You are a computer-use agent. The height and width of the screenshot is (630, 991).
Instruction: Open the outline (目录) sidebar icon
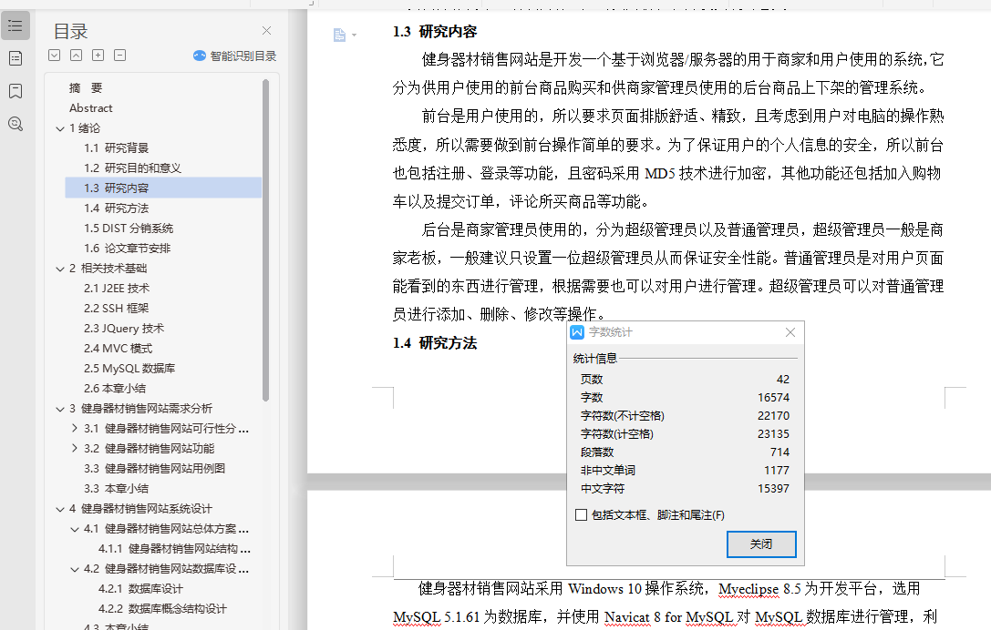coord(15,25)
